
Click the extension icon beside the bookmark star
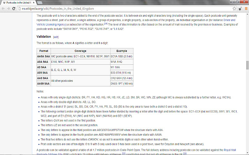[x=240, y=9]
